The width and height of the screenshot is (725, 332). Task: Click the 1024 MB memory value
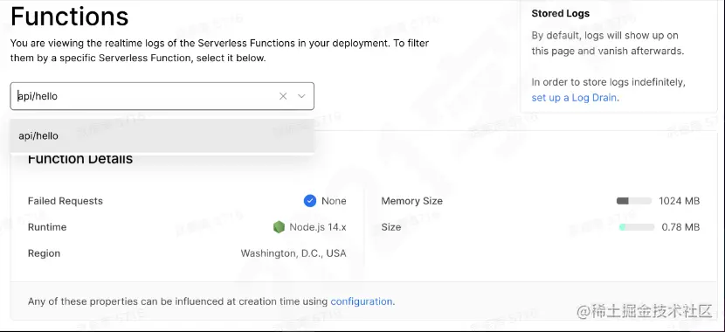click(680, 201)
